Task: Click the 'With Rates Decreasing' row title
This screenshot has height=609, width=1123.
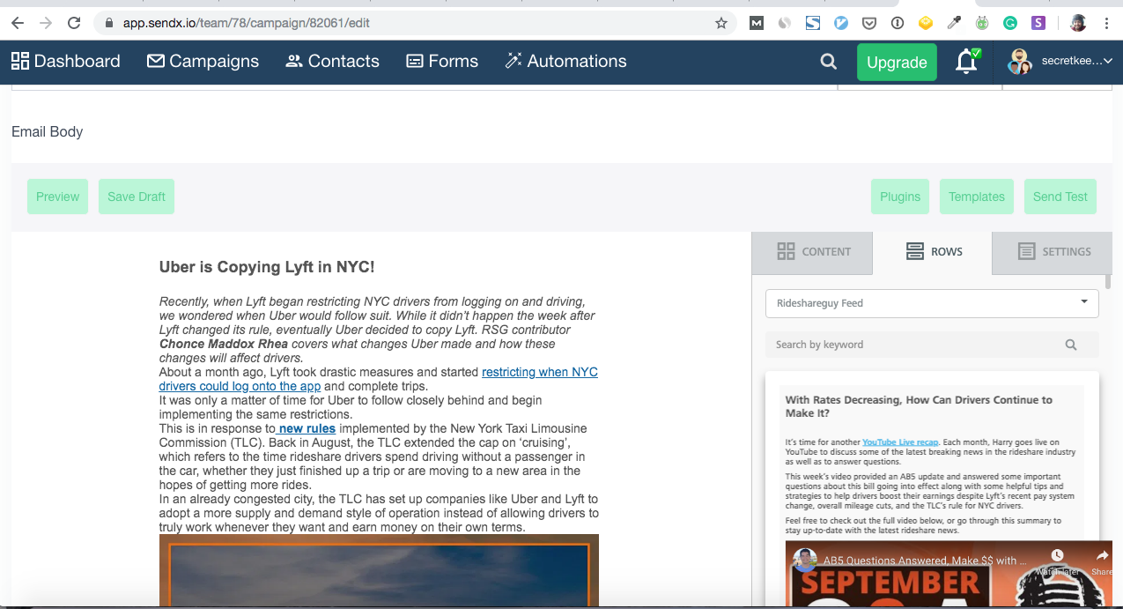Action: click(919, 406)
